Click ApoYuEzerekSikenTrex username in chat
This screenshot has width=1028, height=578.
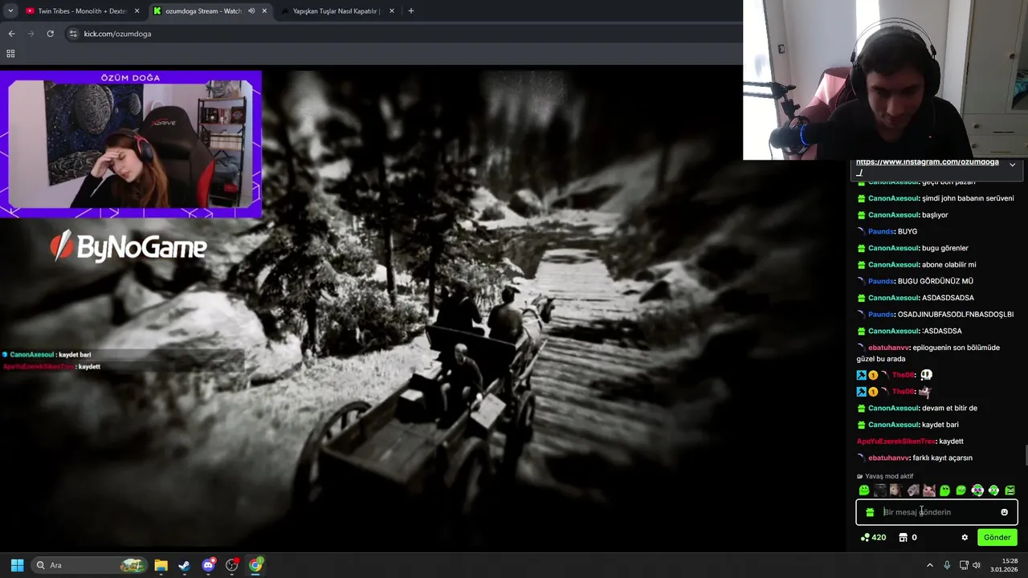pyautogui.click(x=896, y=442)
